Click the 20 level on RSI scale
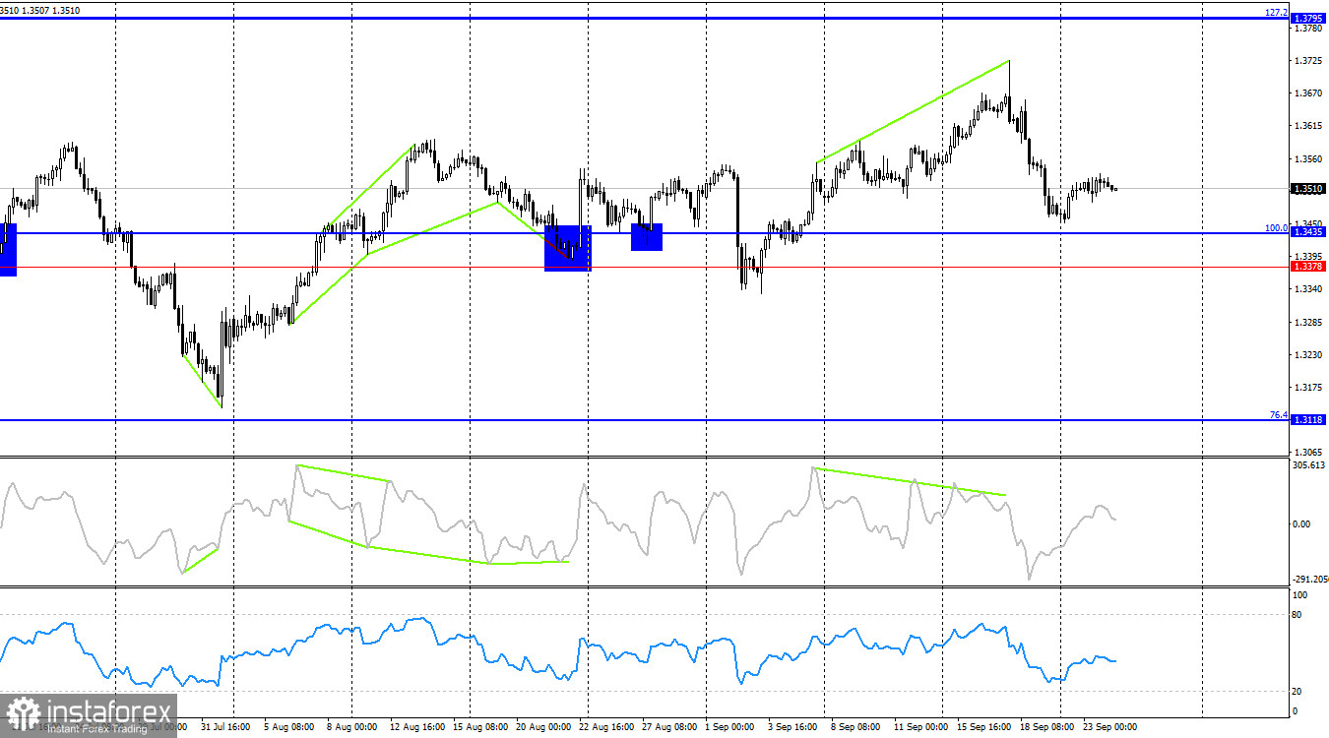Screen dimensions: 1329x738 [1297, 692]
